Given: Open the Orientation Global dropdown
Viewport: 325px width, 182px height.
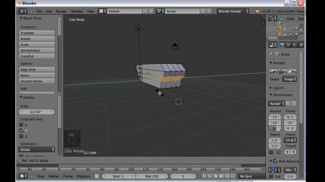Looking at the screenshot, I should [x=37, y=150].
